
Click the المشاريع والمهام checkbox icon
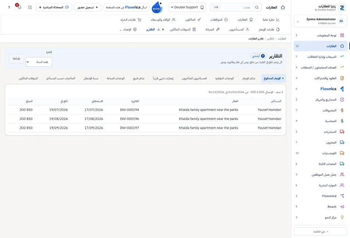pos(342,100)
